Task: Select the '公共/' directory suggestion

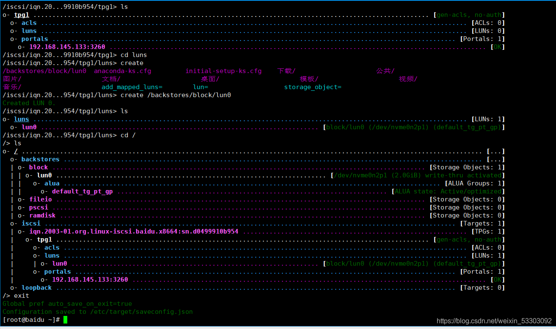Action: coord(385,71)
